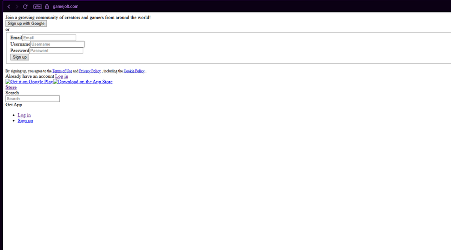Click the Get App text

tap(14, 105)
